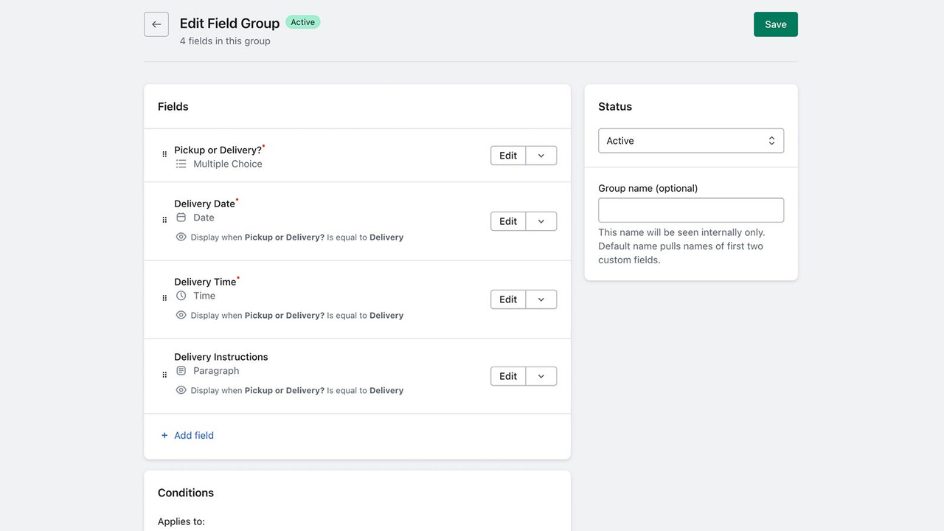Click the paragraph icon for Delivery Instructions
Viewport: 944px width, 531px height.
181,370
